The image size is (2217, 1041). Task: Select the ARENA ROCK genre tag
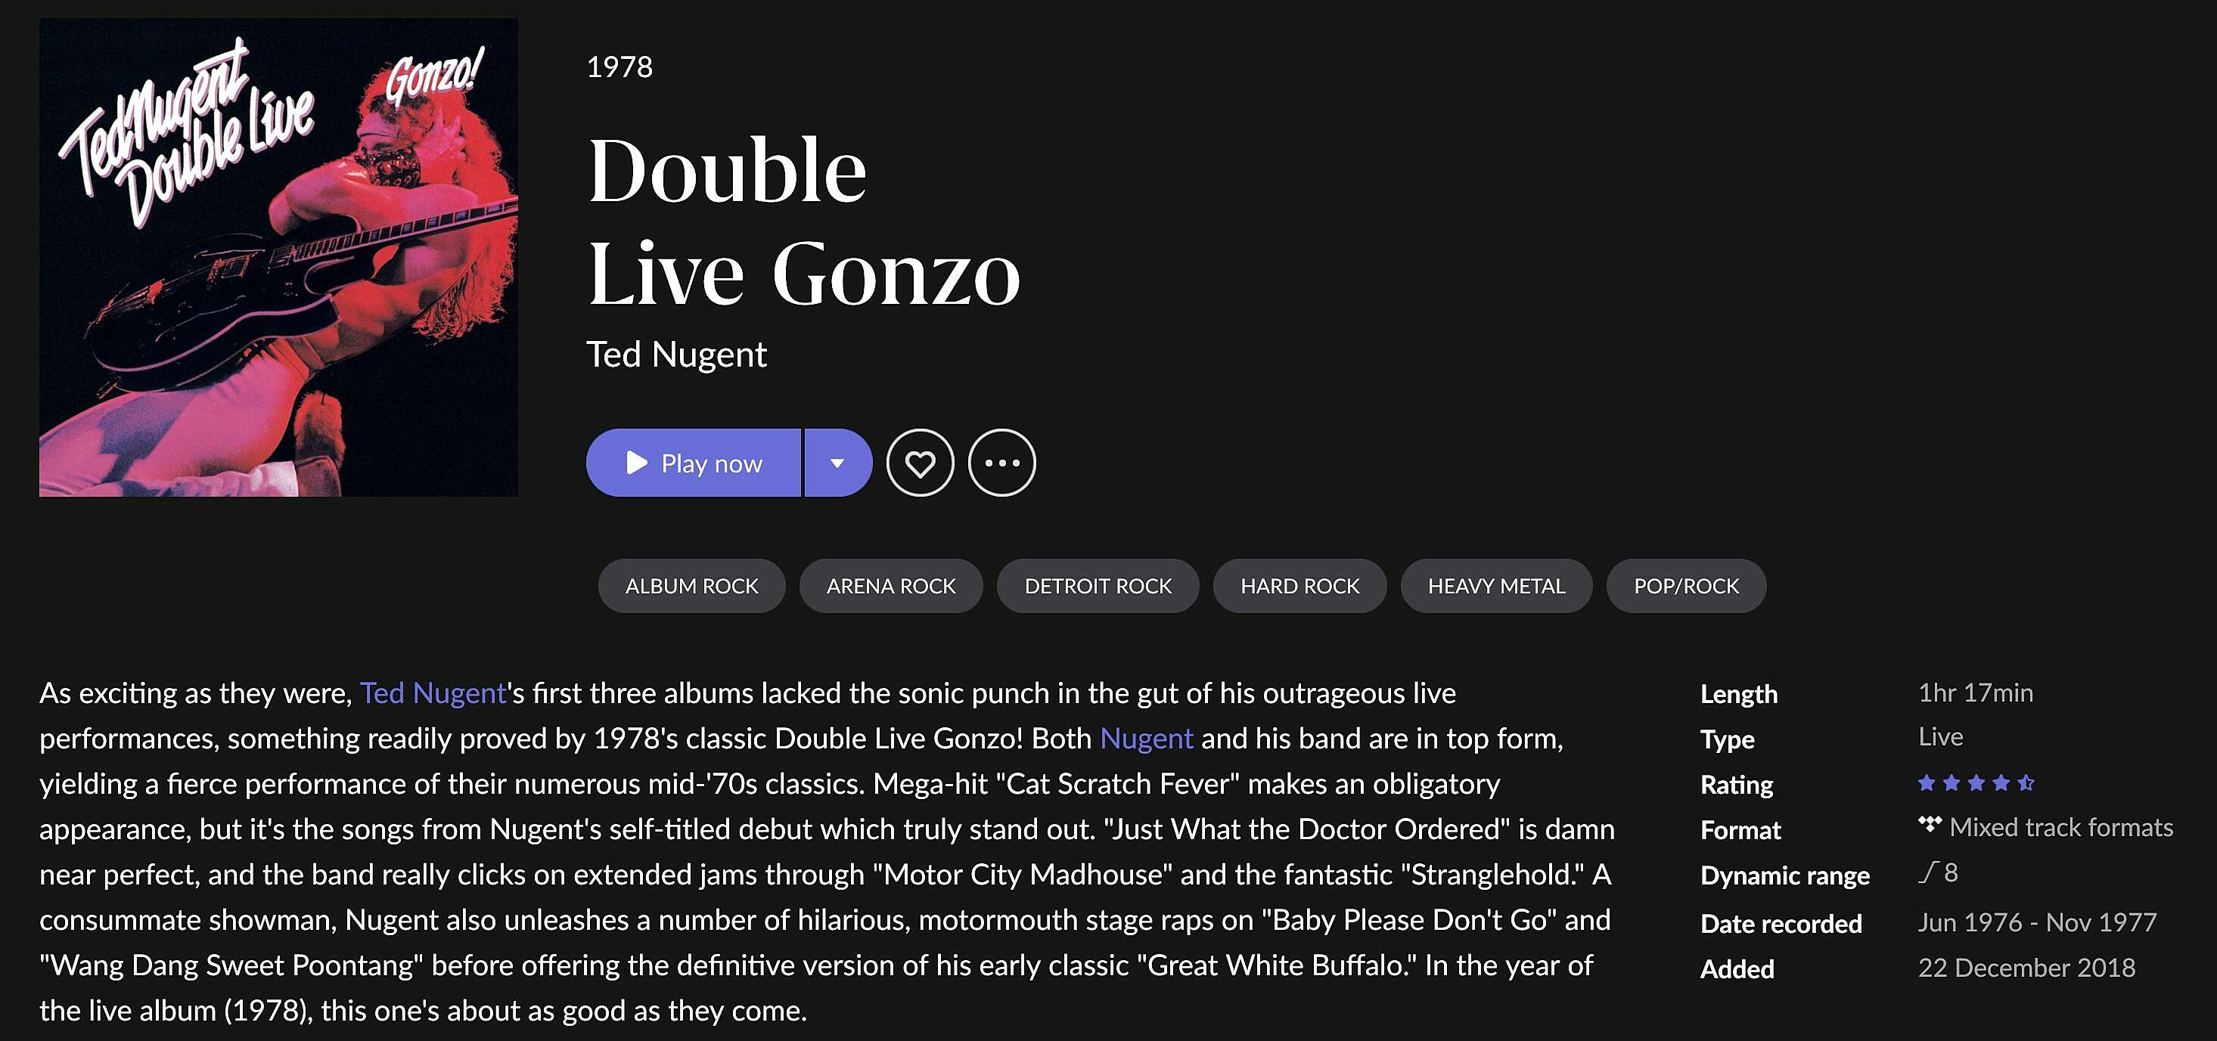point(891,586)
